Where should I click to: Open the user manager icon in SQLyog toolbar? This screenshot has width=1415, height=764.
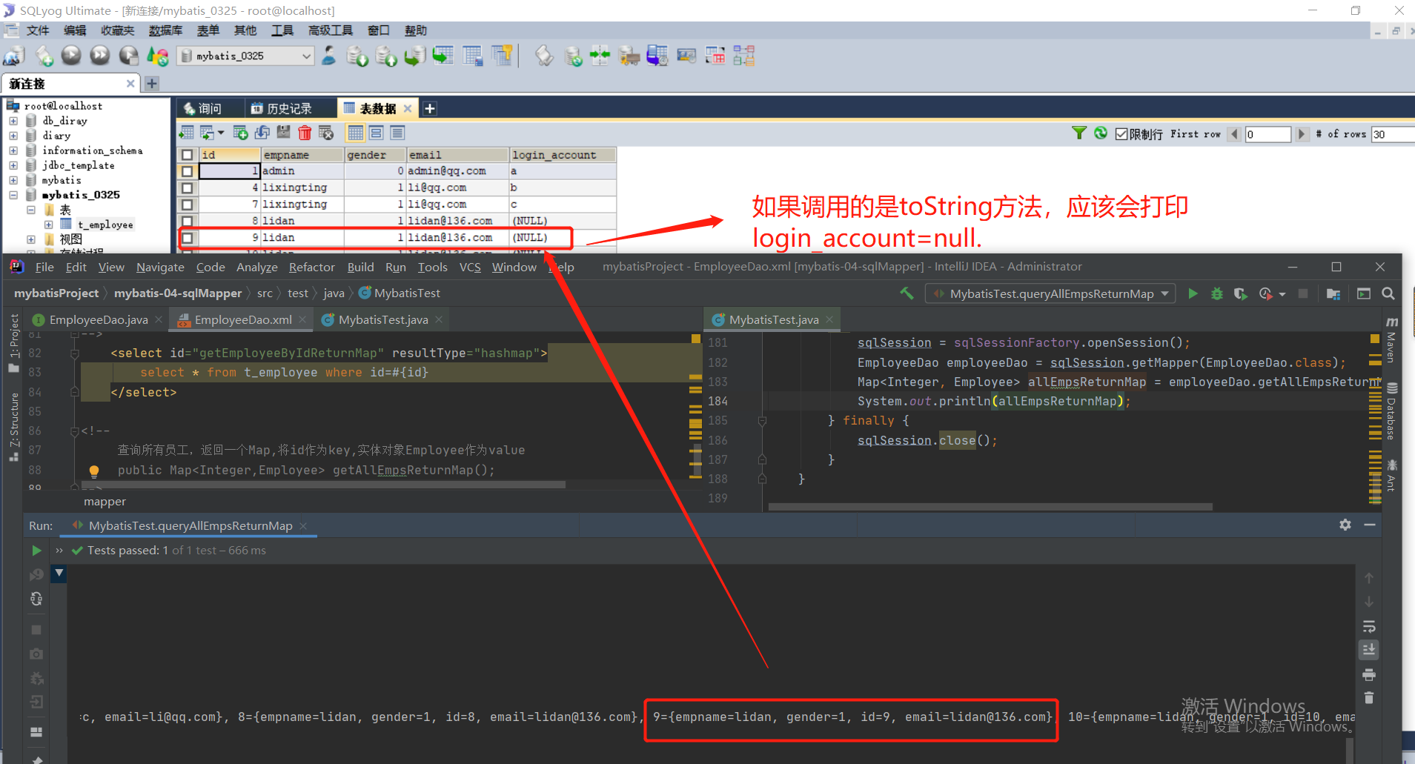329,56
